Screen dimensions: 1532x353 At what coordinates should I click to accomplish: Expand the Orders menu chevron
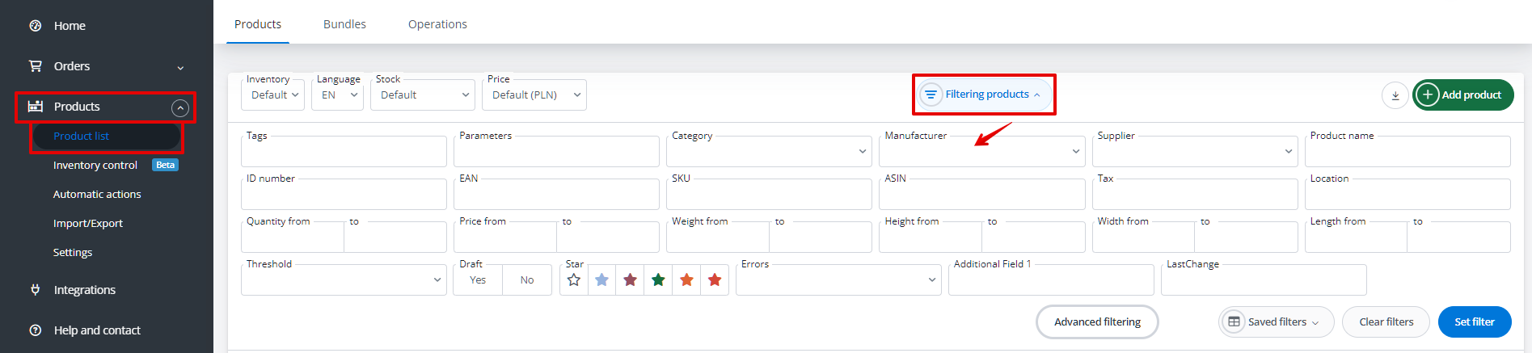(x=180, y=68)
